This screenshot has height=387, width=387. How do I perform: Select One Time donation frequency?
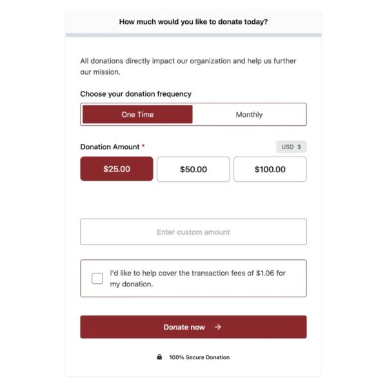click(137, 115)
